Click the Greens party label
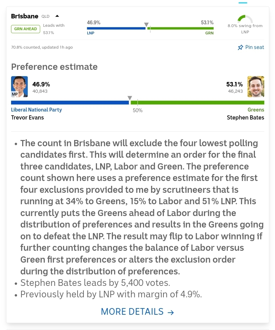Screen dimensions: 275x330 (256, 110)
